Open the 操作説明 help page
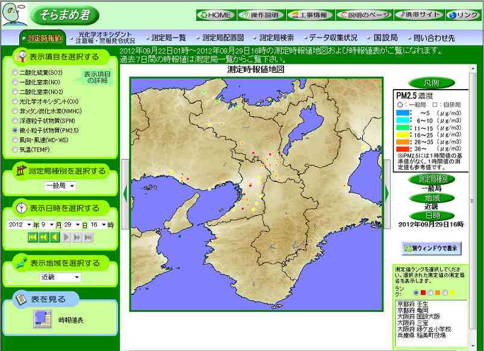The height and width of the screenshot is (351, 484). tap(260, 15)
